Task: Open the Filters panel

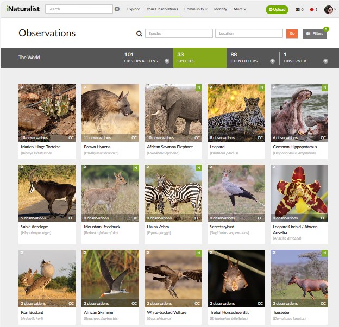Action: click(315, 34)
